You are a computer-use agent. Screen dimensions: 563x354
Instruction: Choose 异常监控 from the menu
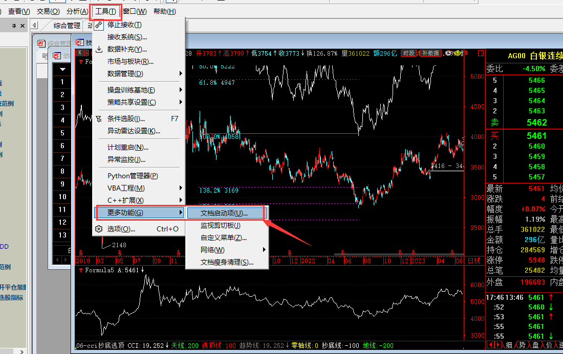coord(139,159)
